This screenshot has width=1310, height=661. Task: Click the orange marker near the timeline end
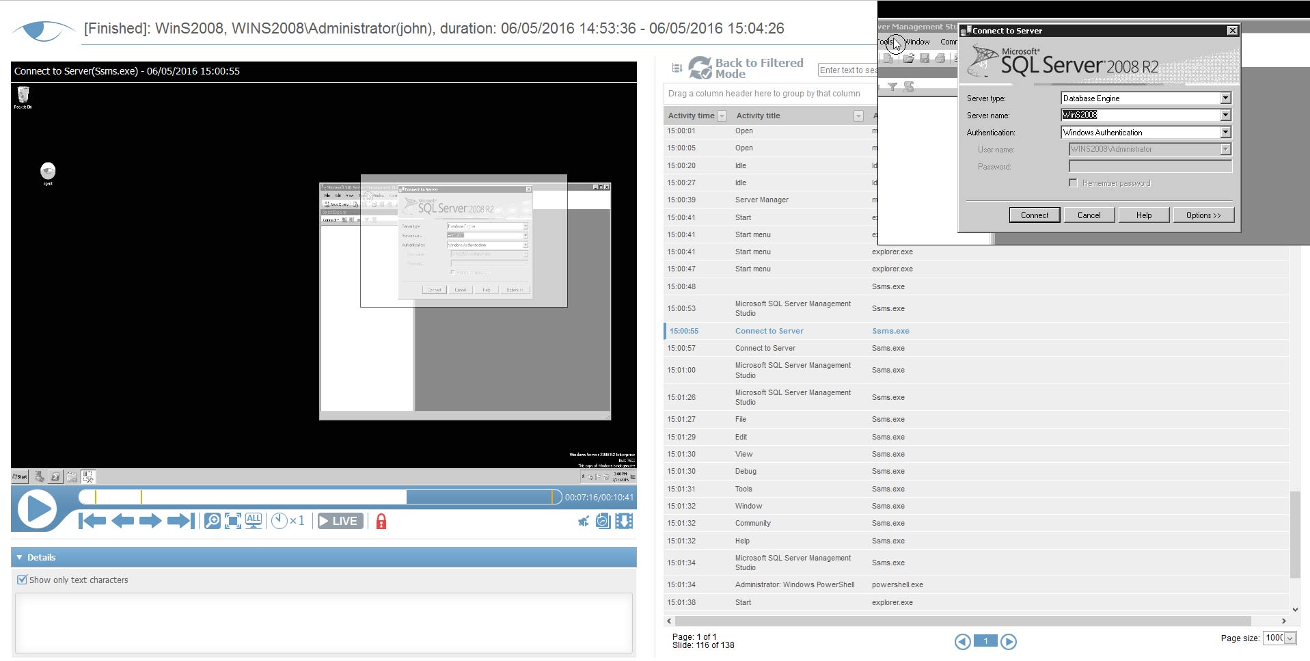click(x=551, y=497)
